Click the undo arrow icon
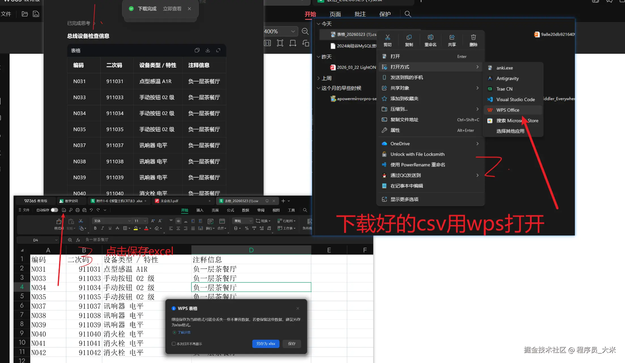 [91, 210]
